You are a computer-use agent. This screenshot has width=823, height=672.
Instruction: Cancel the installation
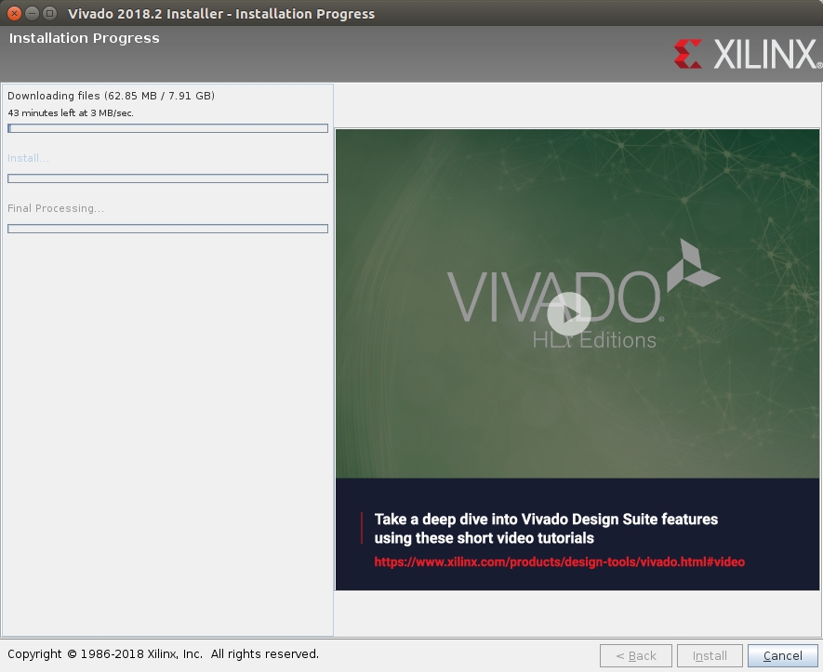point(782,655)
